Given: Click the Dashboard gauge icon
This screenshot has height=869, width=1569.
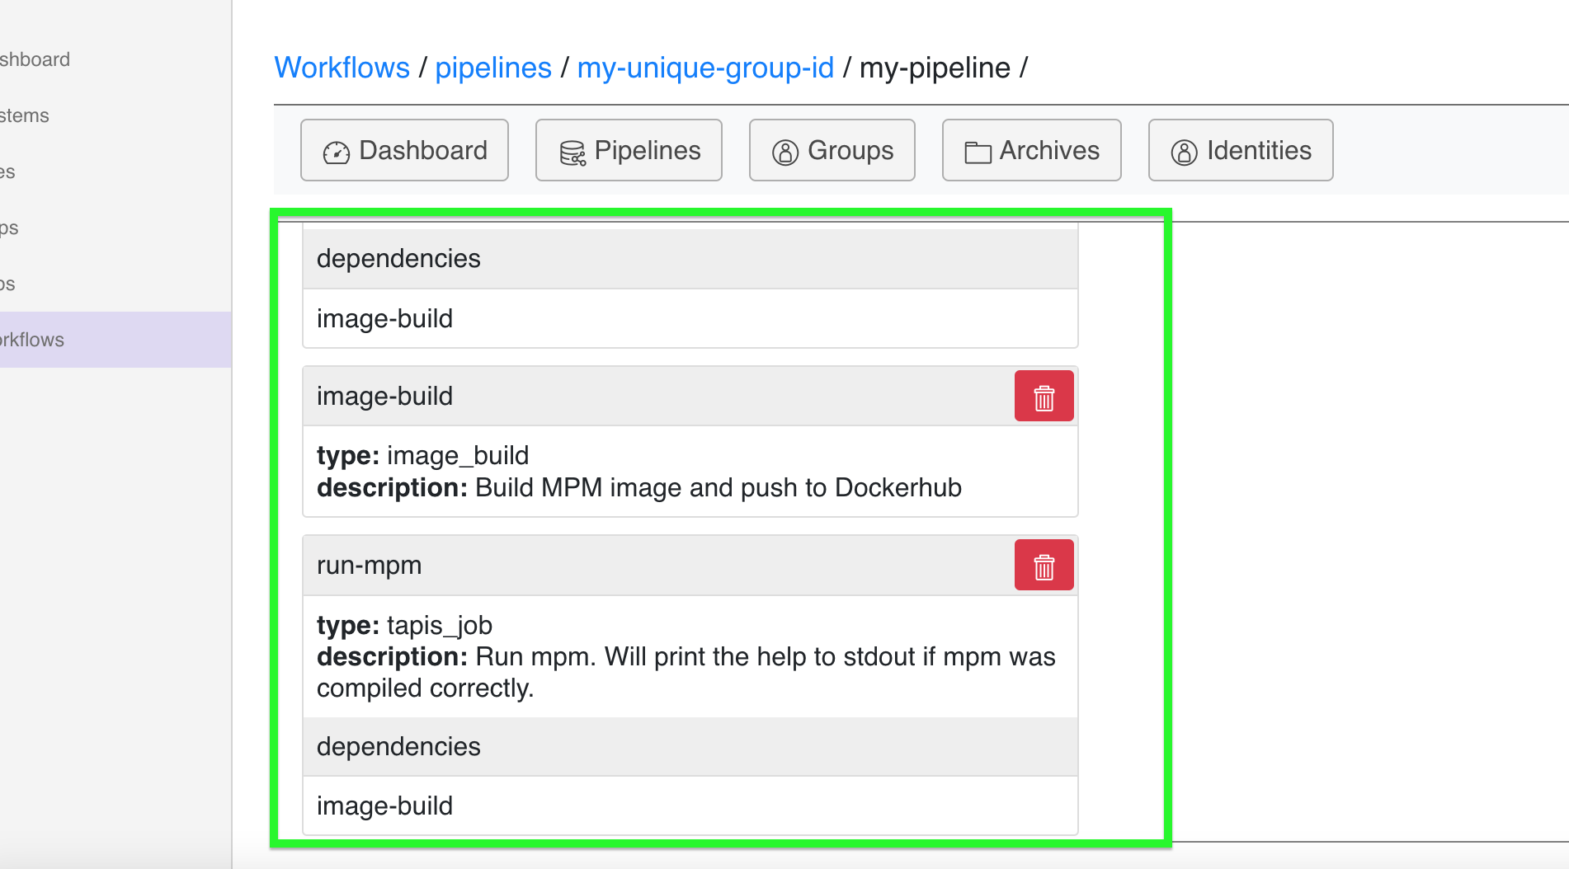Looking at the screenshot, I should pyautogui.click(x=337, y=153).
